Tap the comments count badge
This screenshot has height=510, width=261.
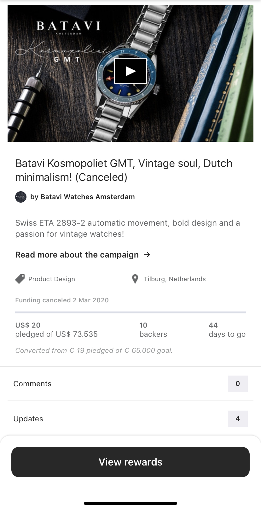(238, 384)
